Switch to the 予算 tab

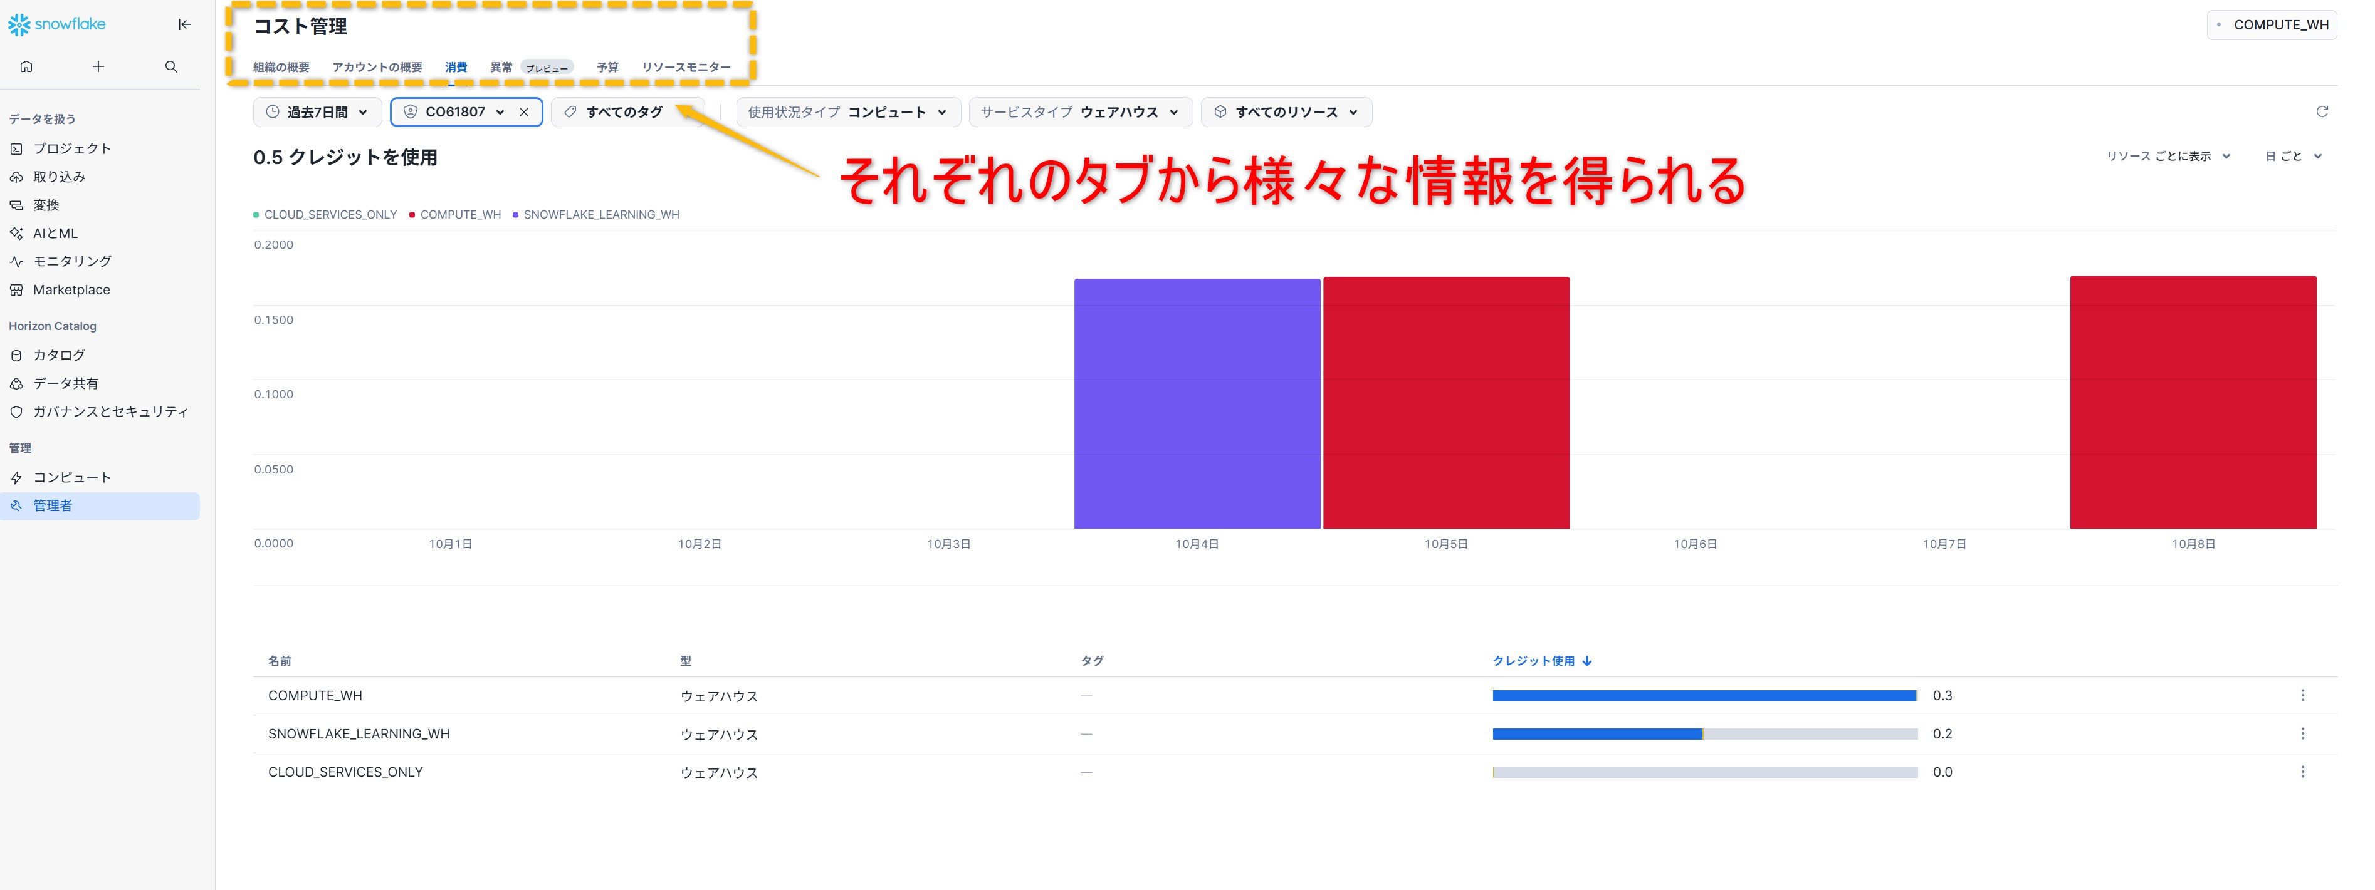(x=607, y=67)
